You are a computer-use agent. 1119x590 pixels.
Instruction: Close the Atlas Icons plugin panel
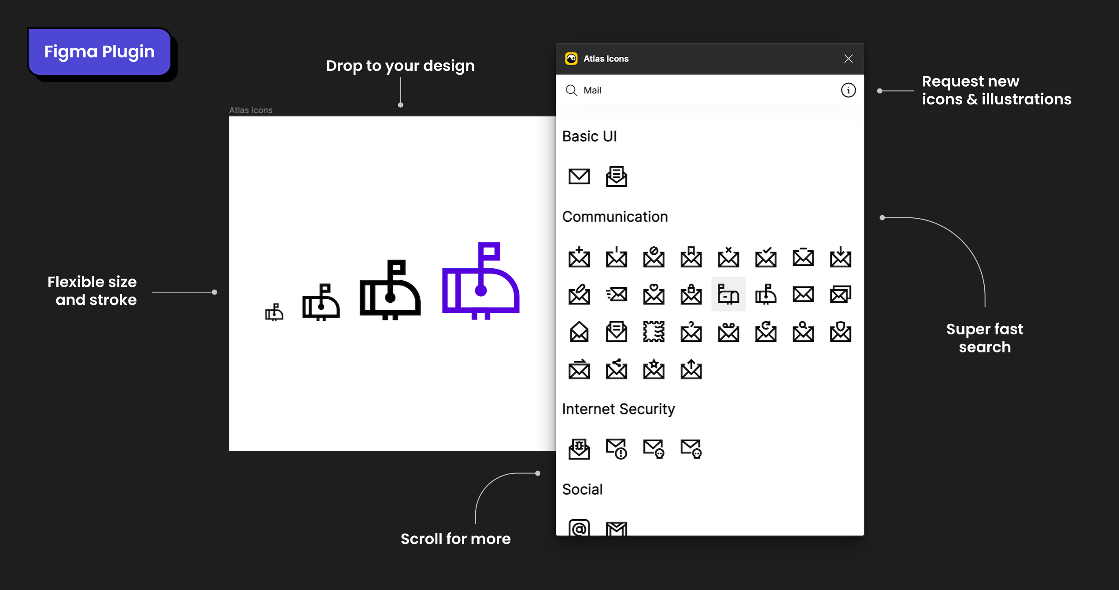pyautogui.click(x=848, y=59)
